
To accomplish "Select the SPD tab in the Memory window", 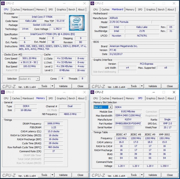I will (50, 98).
